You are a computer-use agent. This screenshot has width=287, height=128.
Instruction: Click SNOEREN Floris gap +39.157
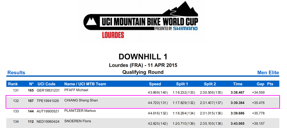pos(258,124)
